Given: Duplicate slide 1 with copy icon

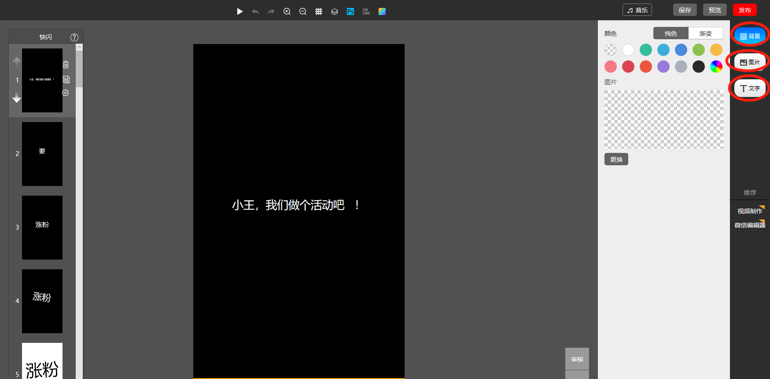Looking at the screenshot, I should (66, 79).
